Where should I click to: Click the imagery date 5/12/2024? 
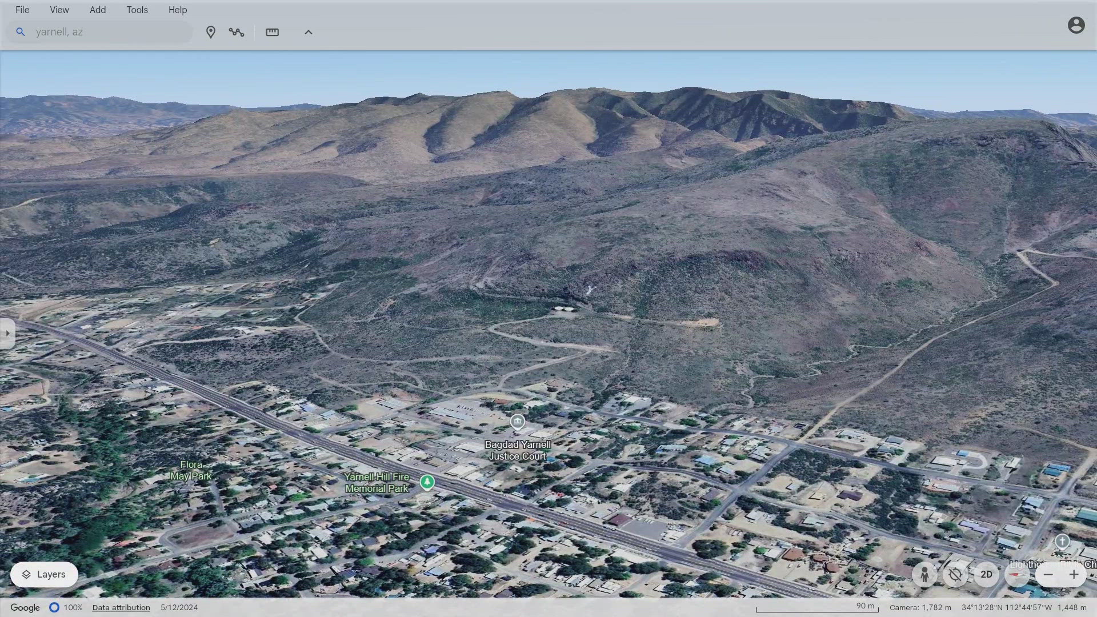[x=179, y=607]
